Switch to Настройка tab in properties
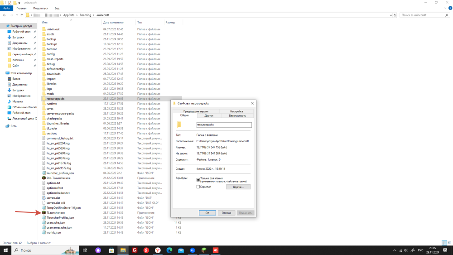Screen dimensions: 453x255 [x=236, y=111]
